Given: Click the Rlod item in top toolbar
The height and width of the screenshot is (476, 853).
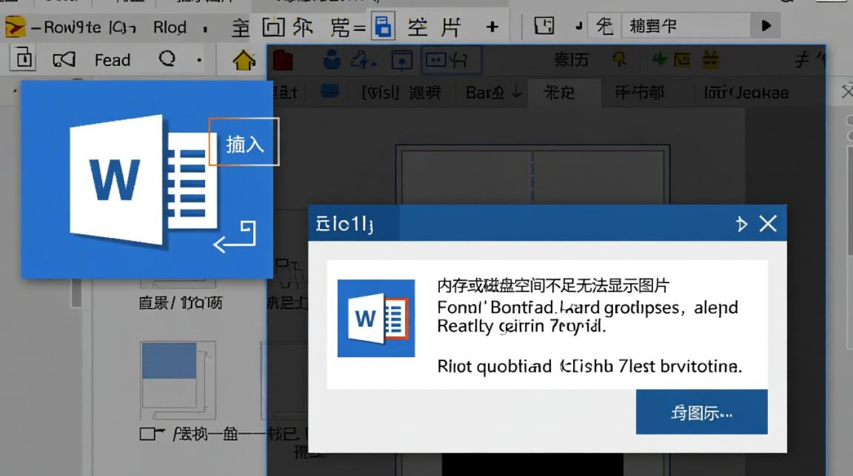Looking at the screenshot, I should (169, 27).
